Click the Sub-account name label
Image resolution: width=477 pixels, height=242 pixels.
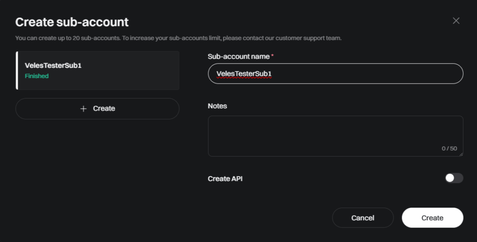pos(238,56)
